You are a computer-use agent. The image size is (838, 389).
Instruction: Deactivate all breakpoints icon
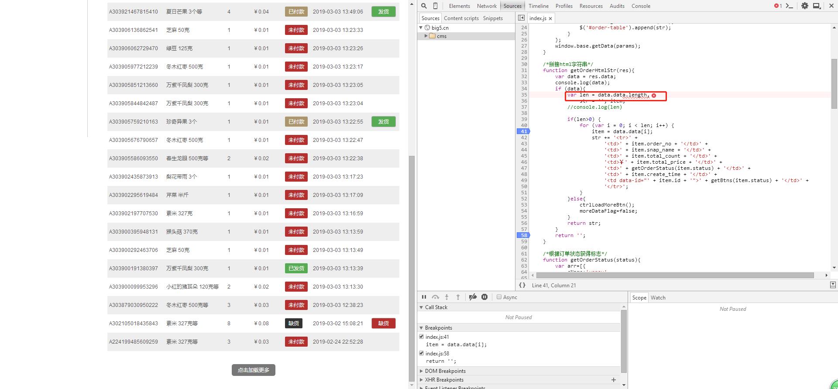click(473, 297)
